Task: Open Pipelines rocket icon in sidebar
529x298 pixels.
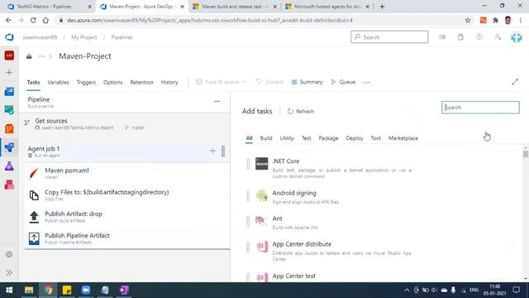Action: (x=9, y=147)
